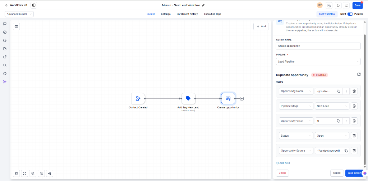Image resolution: width=368 pixels, height=181 pixels.
Task: Open the Execution logs tab
Action: [x=212, y=14]
